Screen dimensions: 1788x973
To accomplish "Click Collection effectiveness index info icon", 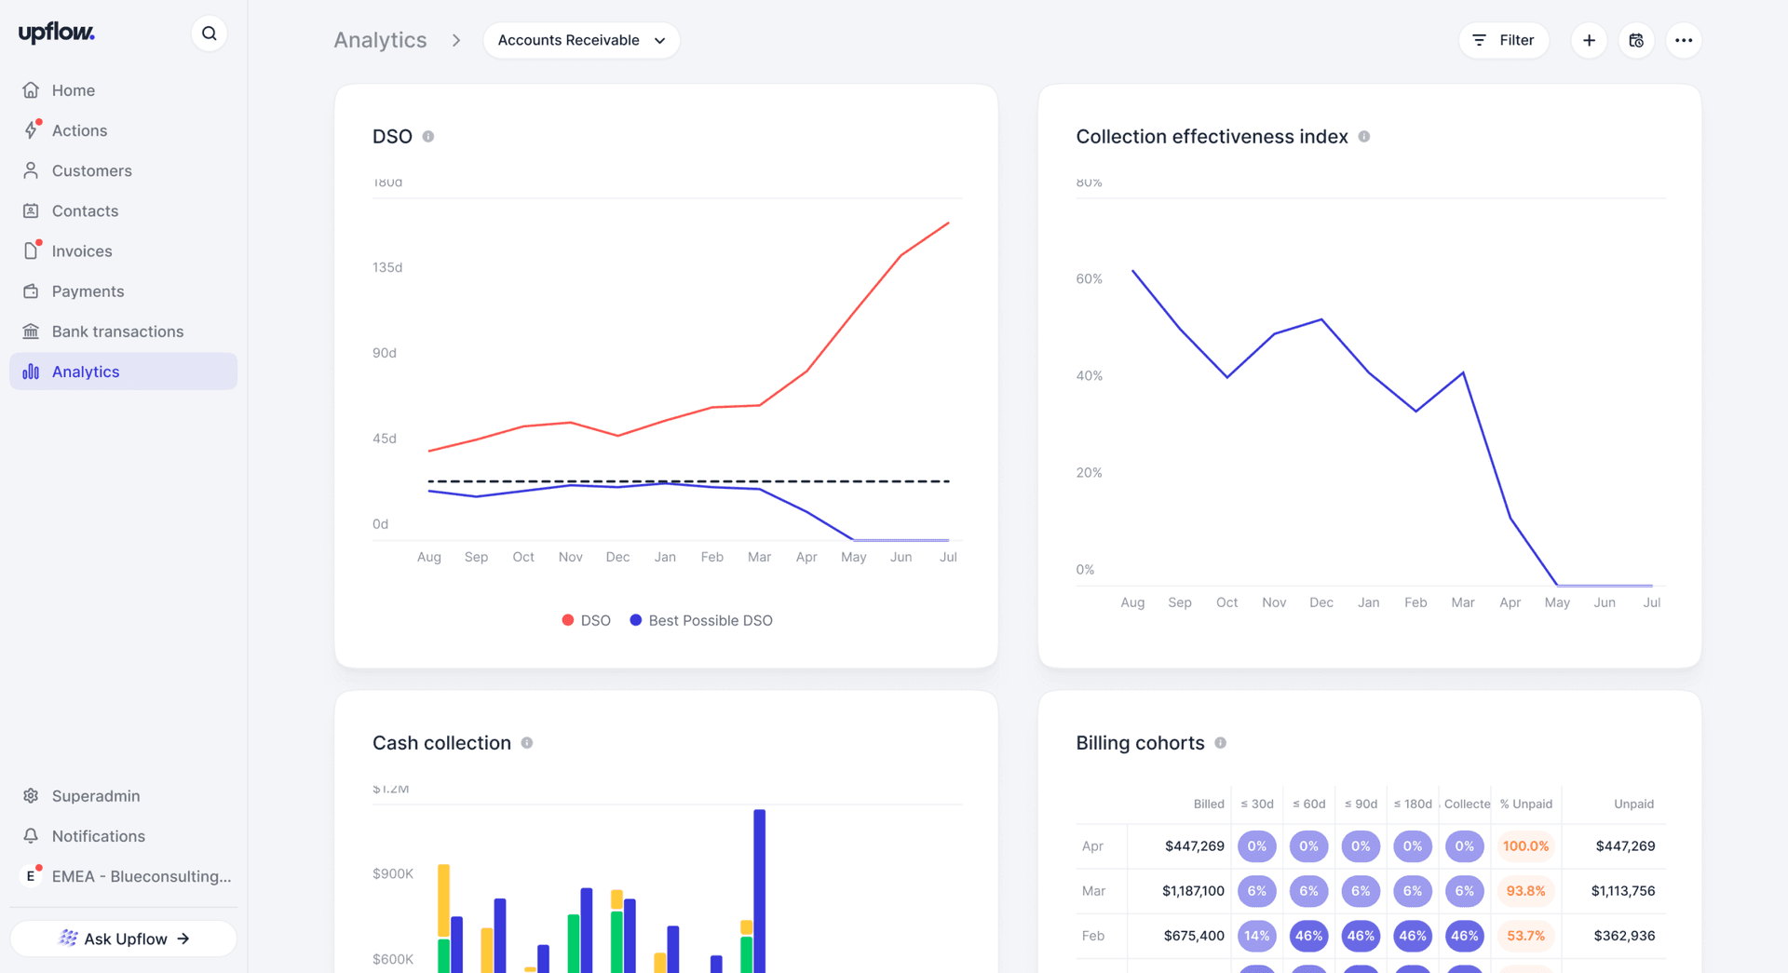I will (1364, 137).
